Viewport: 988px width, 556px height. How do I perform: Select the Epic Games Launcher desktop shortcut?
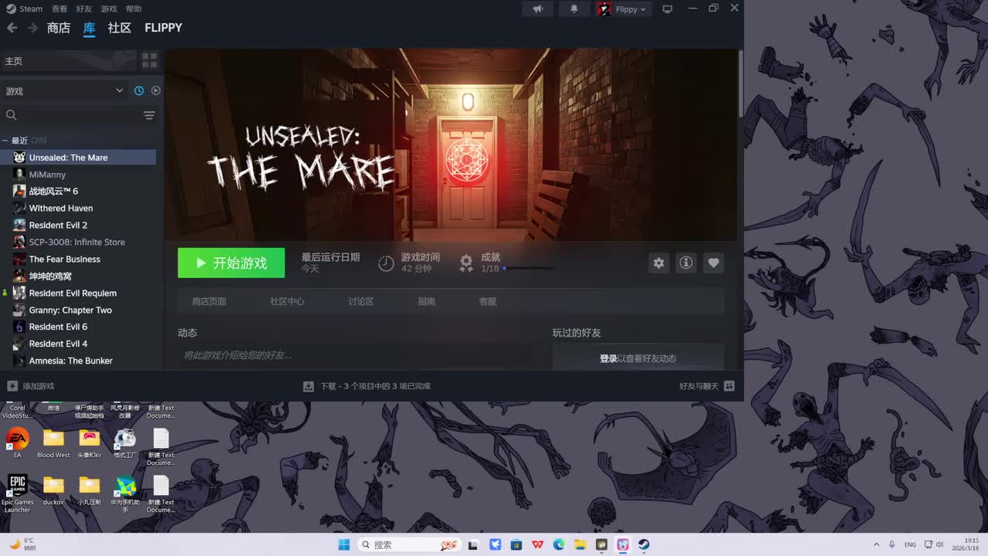[x=17, y=493]
